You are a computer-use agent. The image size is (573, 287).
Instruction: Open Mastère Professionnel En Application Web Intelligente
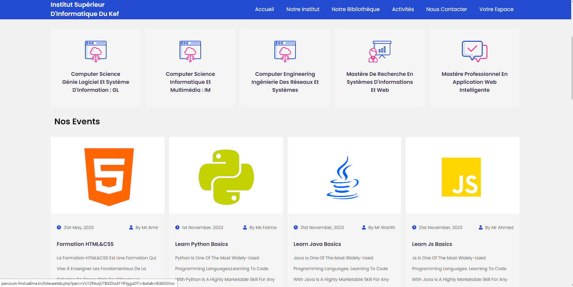(x=474, y=82)
